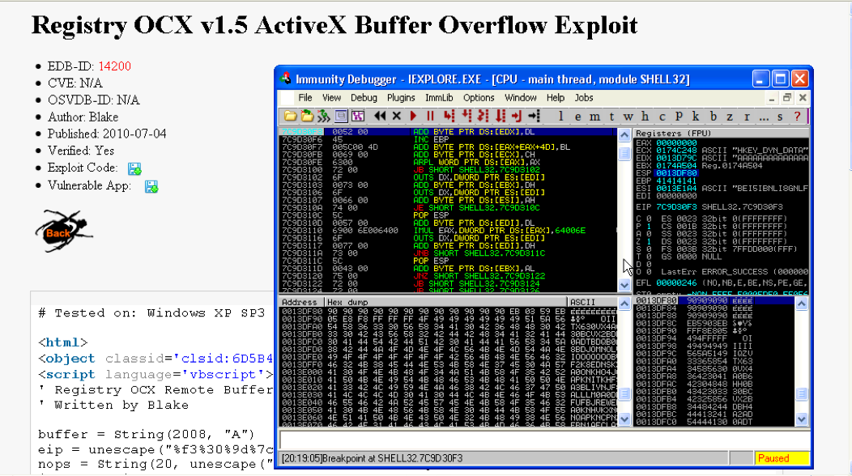
Task: Open the Window menu
Action: point(521,98)
